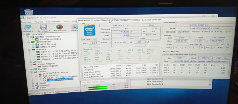238x104 pixels.
Task: Open the Benchmarks menu
Action: pos(53,22)
